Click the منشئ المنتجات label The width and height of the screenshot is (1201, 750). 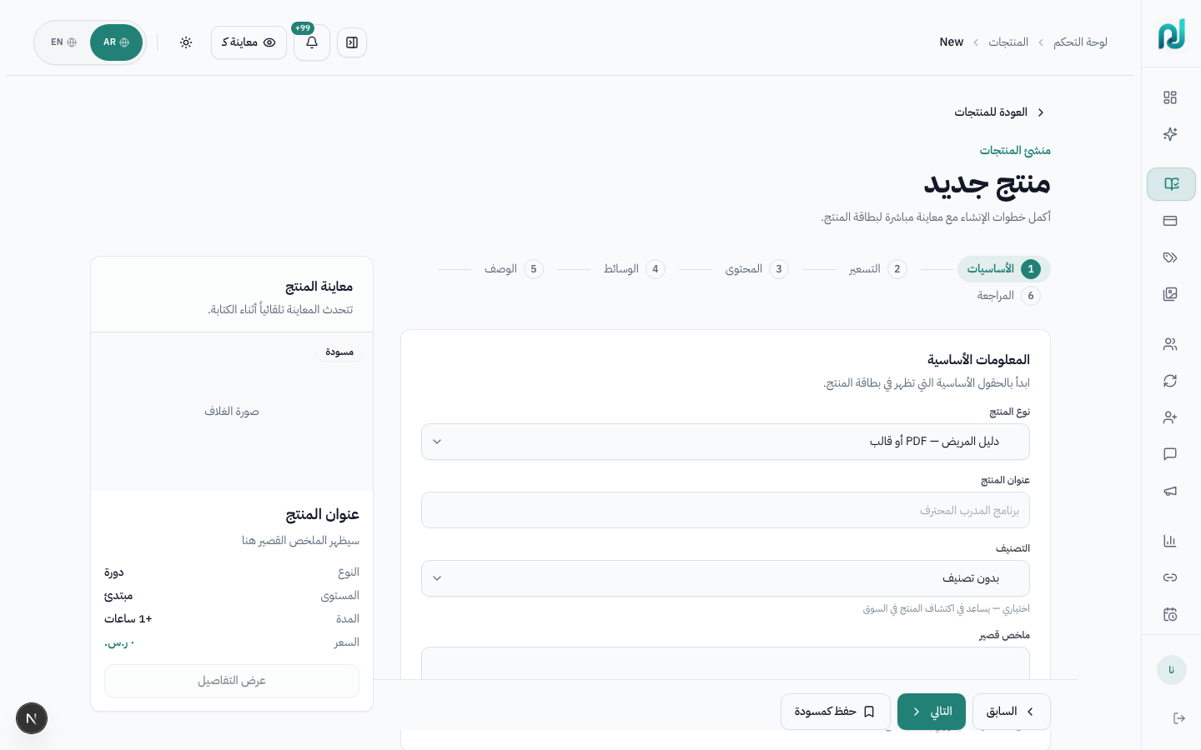coord(1015,151)
